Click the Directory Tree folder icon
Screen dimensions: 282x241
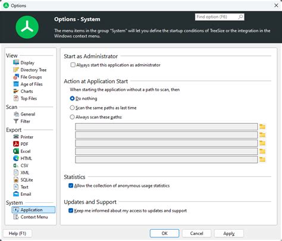point(16,70)
